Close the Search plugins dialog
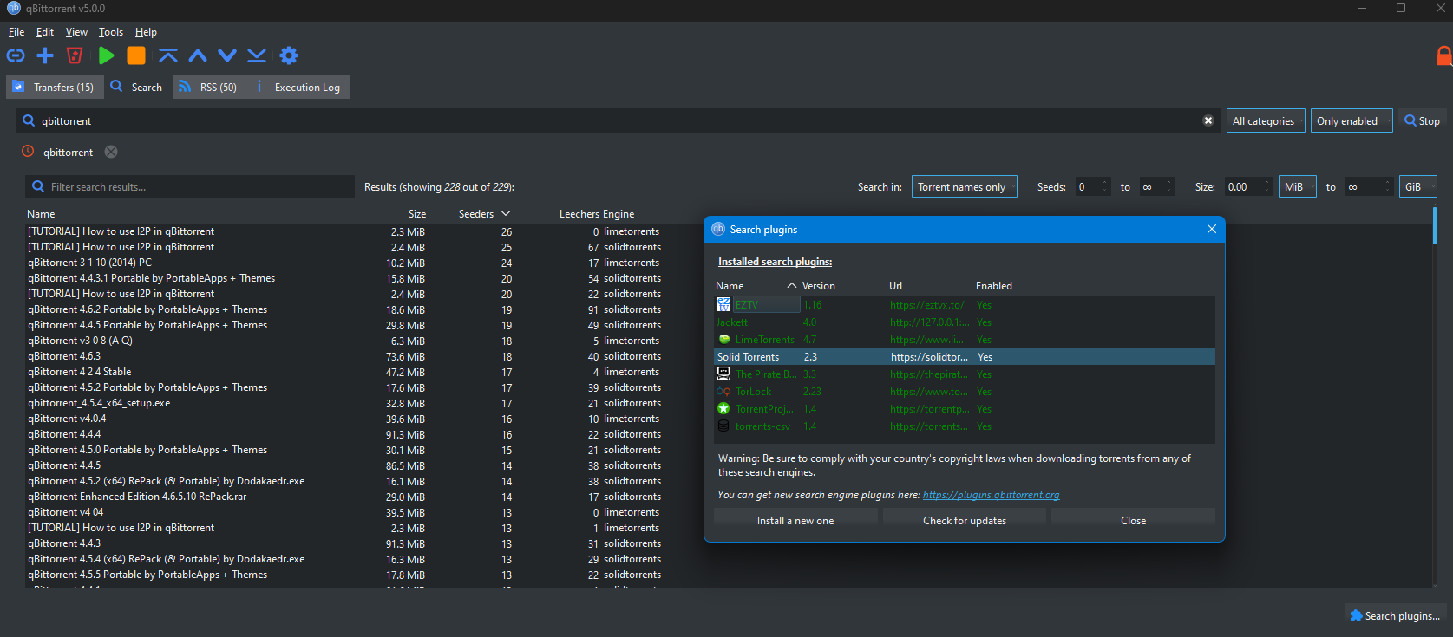The height and width of the screenshot is (637, 1453). pyautogui.click(x=1212, y=229)
